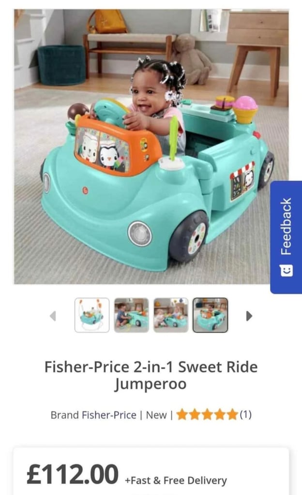The height and width of the screenshot is (495, 302).
Task: Click the Brand Fisher-Price link
Action: [93, 415]
